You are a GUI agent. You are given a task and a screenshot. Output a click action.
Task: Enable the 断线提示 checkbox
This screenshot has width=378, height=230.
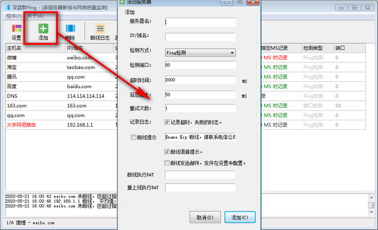tap(134, 137)
